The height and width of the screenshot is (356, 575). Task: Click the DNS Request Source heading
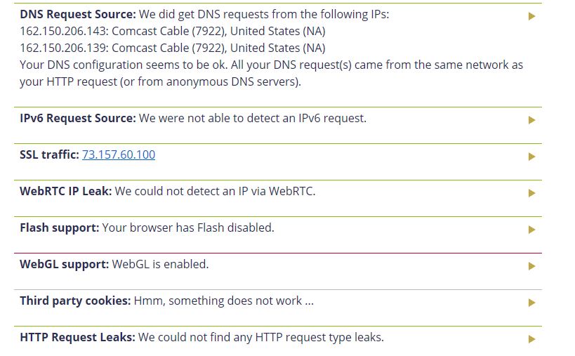pos(78,14)
